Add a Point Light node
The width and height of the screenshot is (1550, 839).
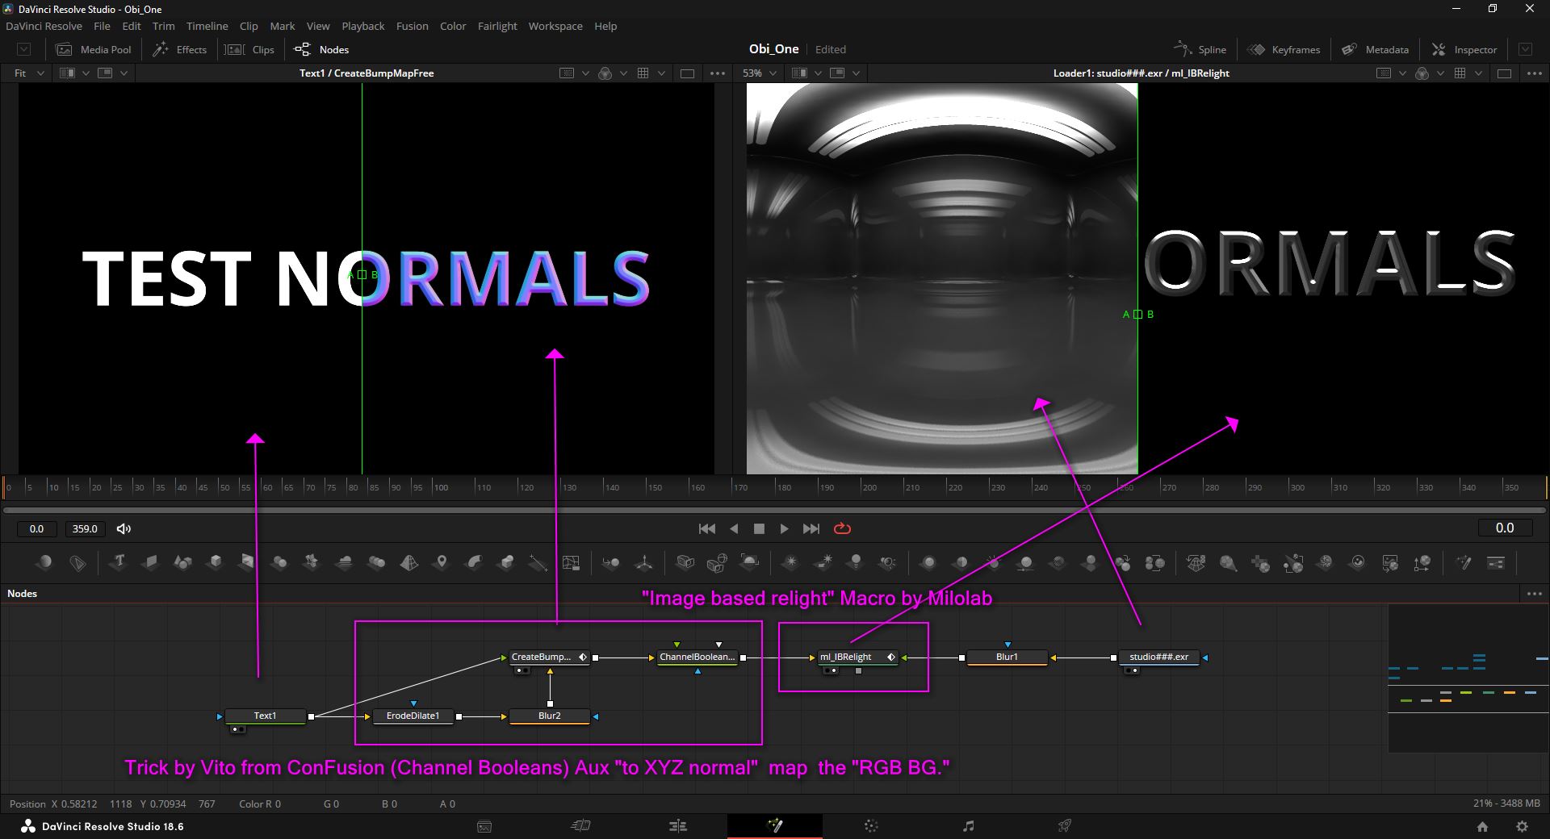pos(791,562)
